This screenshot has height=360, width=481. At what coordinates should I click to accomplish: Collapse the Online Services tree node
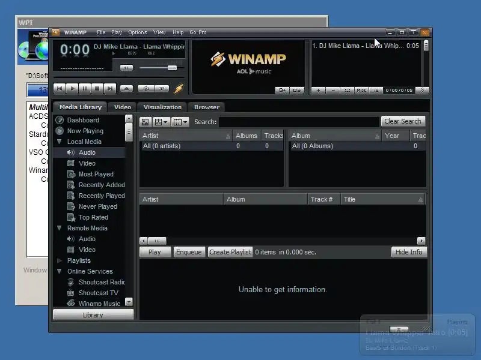tap(60, 271)
